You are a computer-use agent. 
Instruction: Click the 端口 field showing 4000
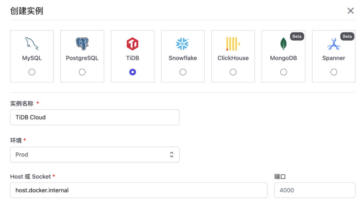(315, 190)
